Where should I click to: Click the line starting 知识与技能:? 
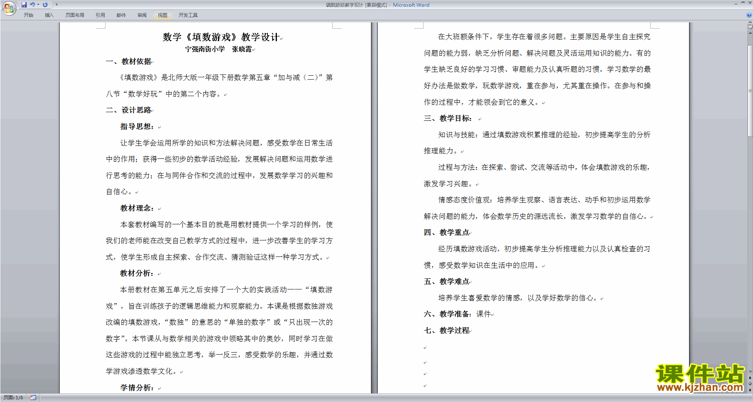coord(544,135)
